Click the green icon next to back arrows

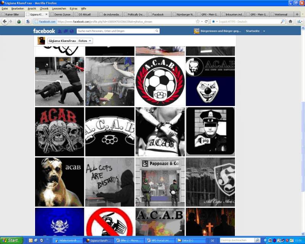coord(19,21)
